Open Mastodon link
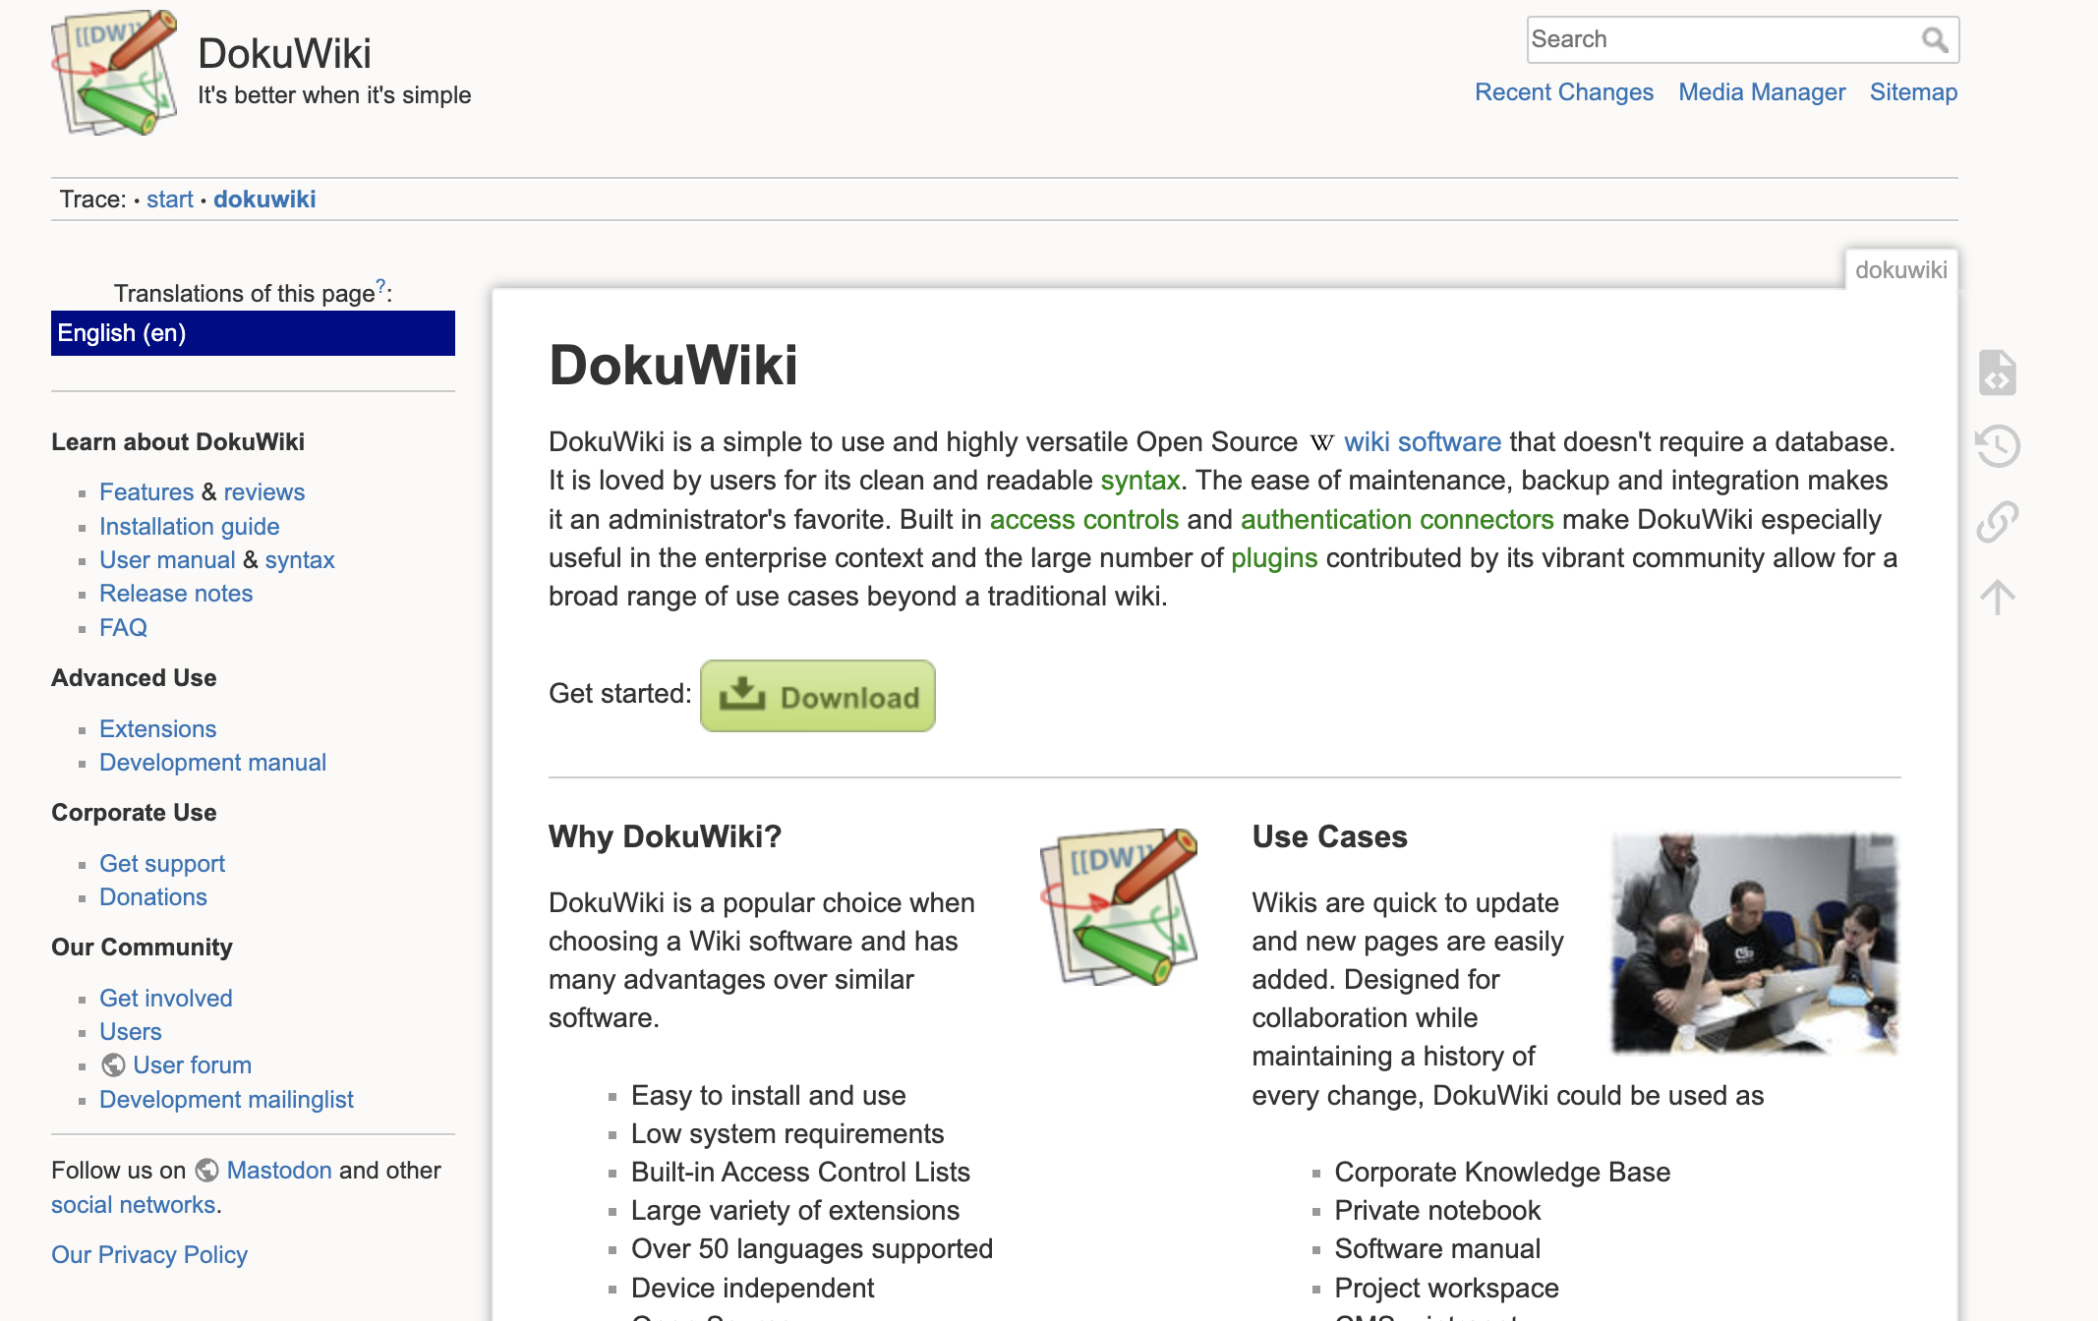 pyautogui.click(x=279, y=1171)
